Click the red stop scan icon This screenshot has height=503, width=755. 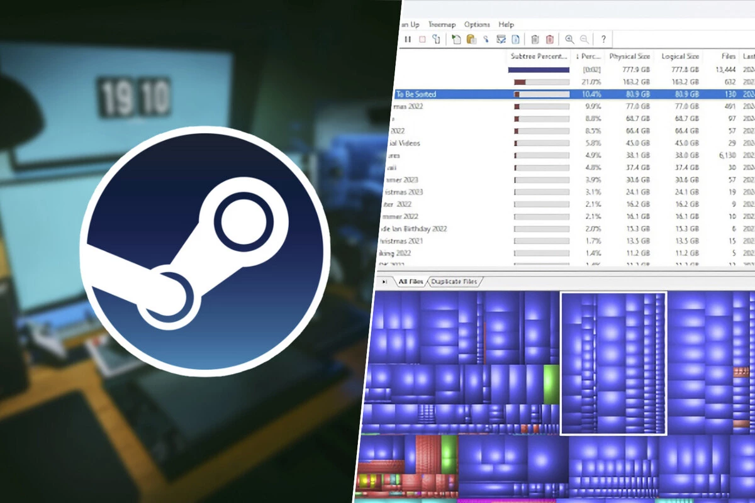click(x=422, y=39)
